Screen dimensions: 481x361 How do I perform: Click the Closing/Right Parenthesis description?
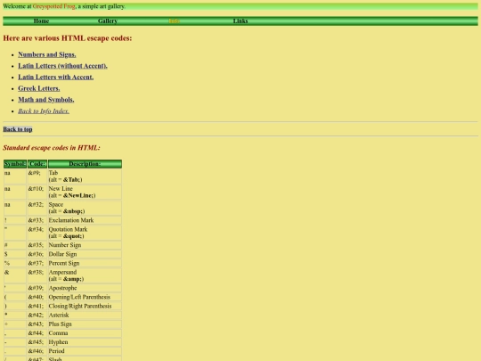[85, 306]
